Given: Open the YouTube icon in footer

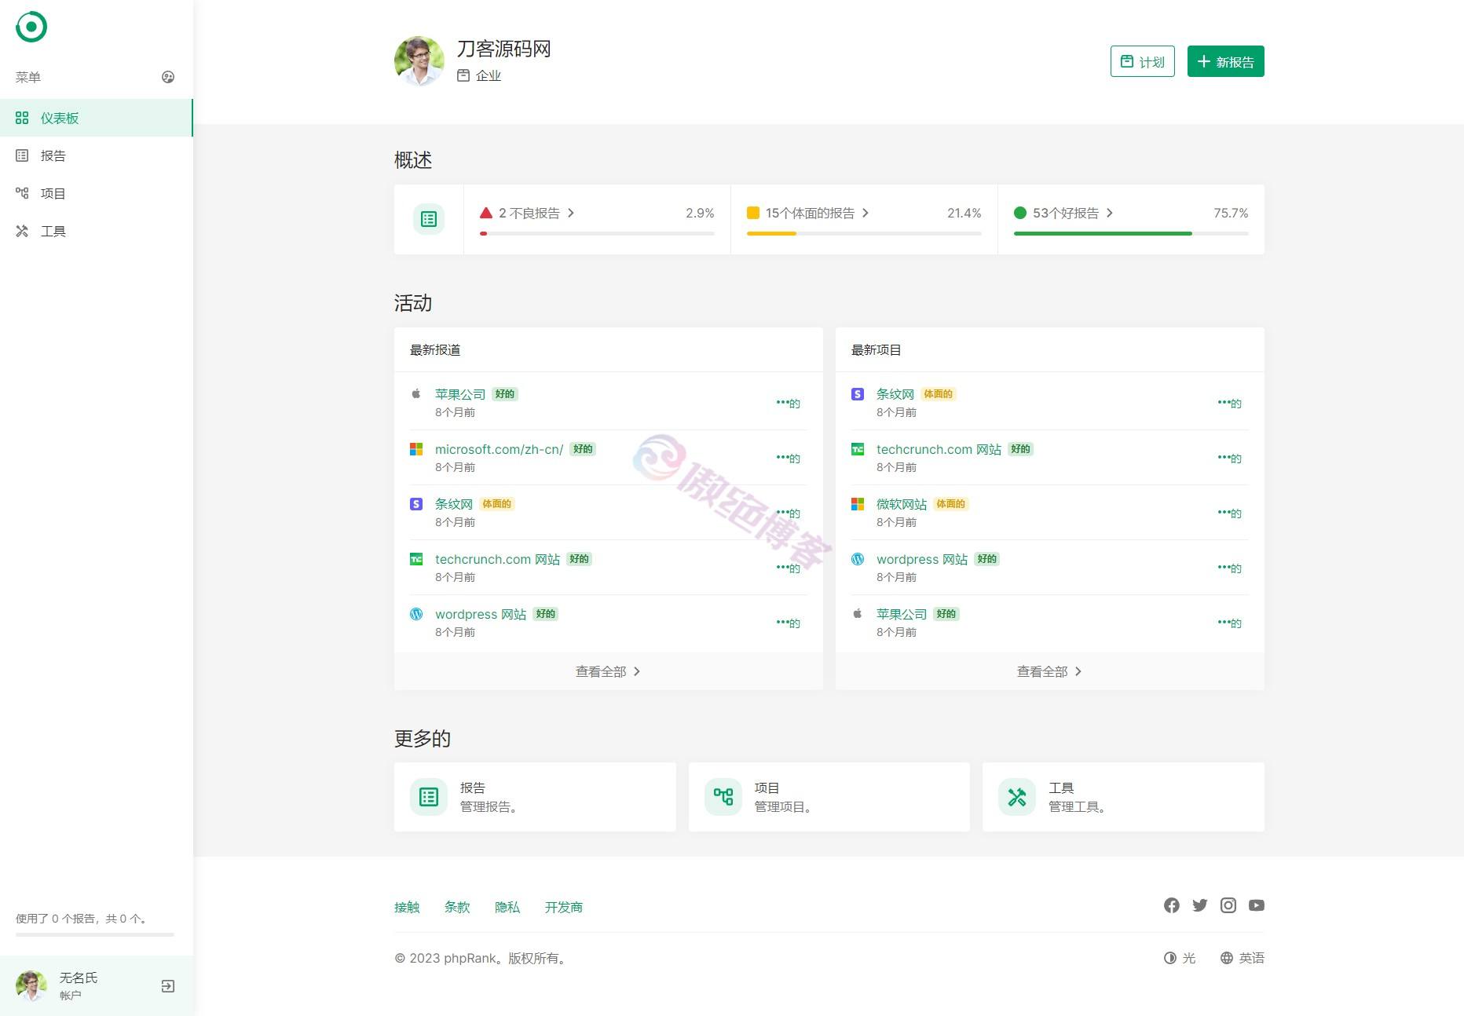Looking at the screenshot, I should 1257,905.
